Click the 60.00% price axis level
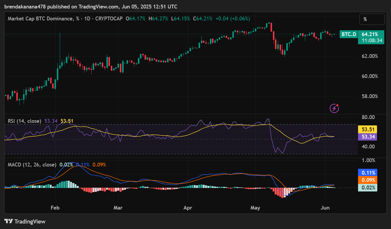 pyautogui.click(x=370, y=76)
